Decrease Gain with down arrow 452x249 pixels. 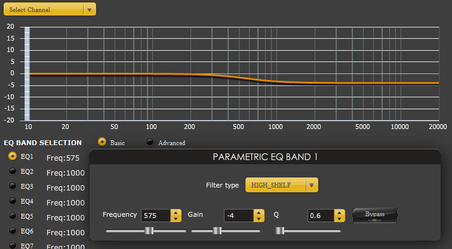(259, 219)
